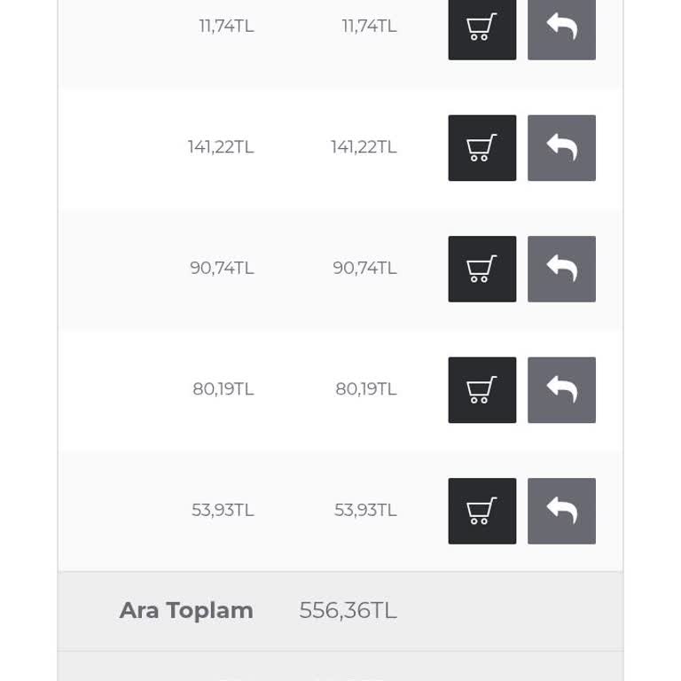681x681 pixels.
Task: Click the 141,22TL line total
Action: click(364, 147)
